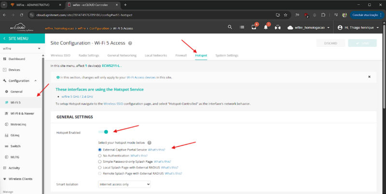Image resolution: width=386 pixels, height=194 pixels.
Task: Open the list view icon in header
Action: click(242, 27)
